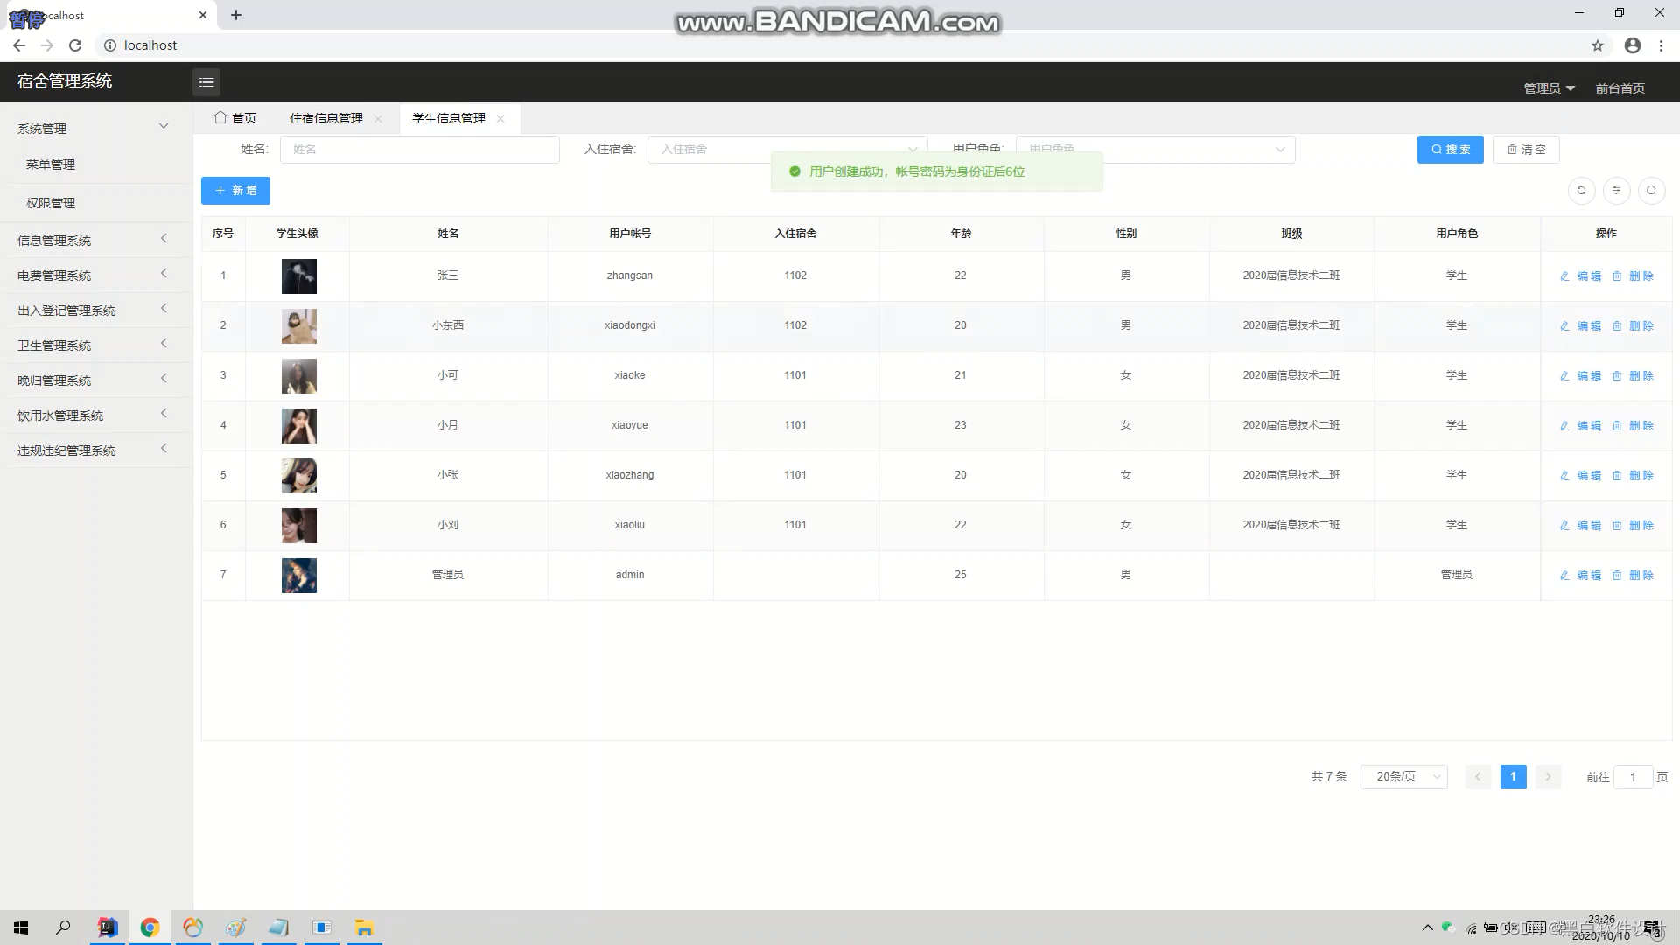
Task: Click the refresh table round icon
Action: coord(1581,191)
